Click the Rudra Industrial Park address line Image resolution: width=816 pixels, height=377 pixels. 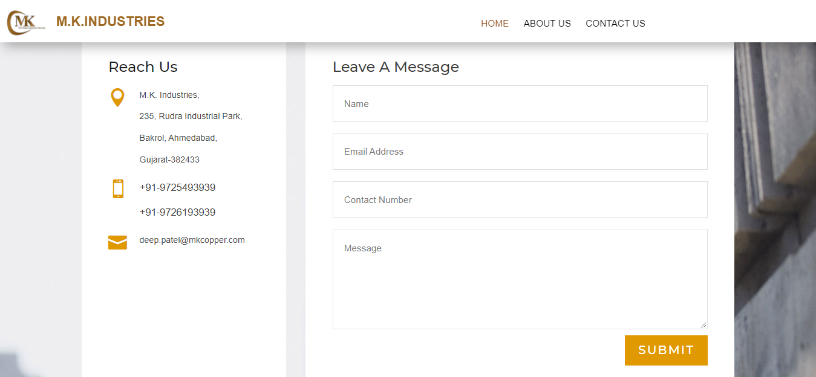pyautogui.click(x=191, y=116)
